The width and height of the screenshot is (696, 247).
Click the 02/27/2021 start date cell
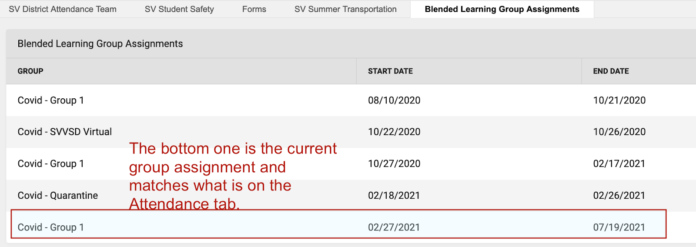click(394, 227)
